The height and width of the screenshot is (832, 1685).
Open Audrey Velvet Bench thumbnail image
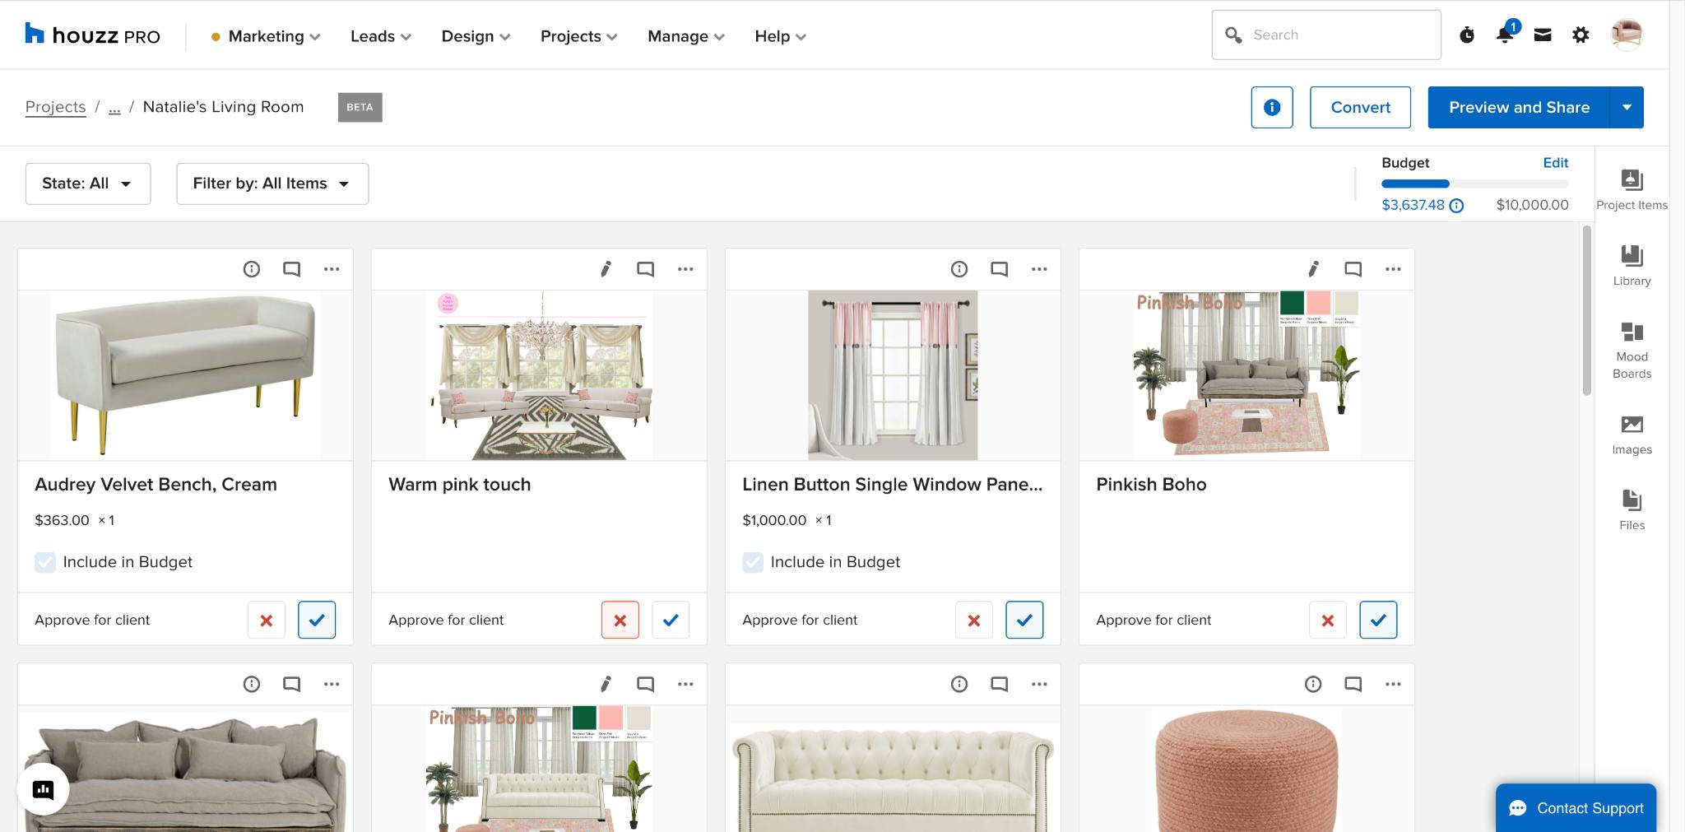point(185,375)
